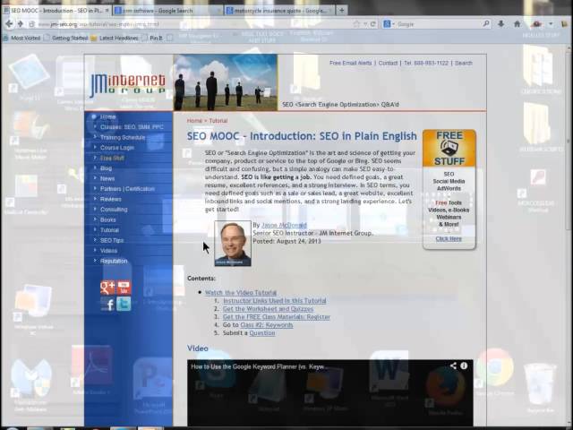Open Reputation in the sidebar menu
Screen dimensions: 573x430
coord(114,261)
